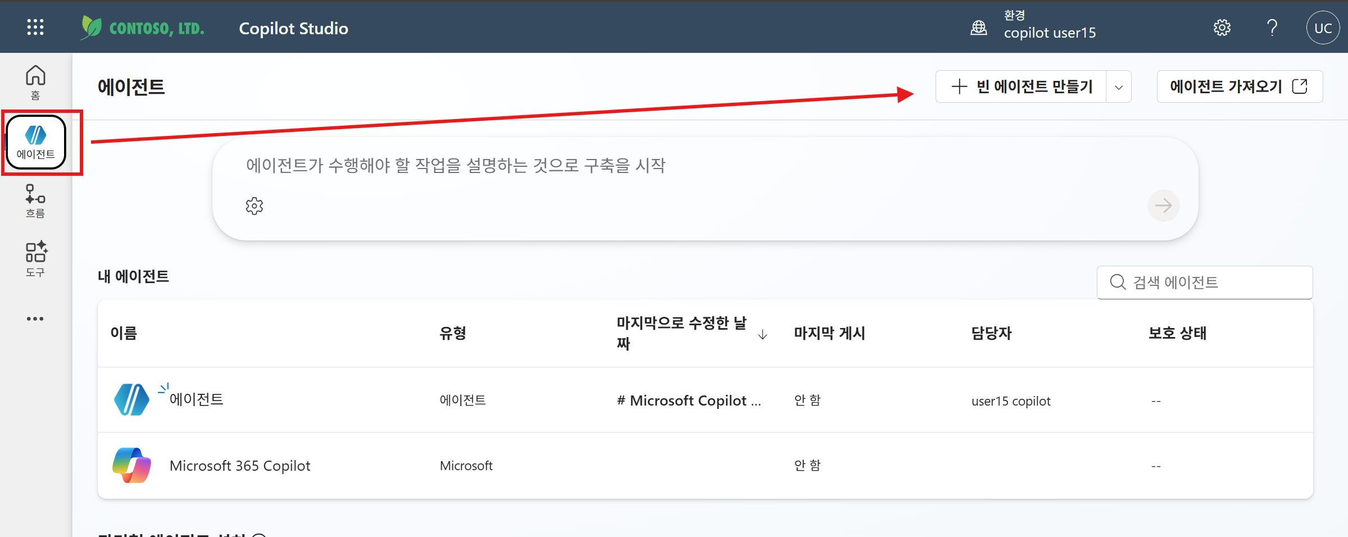The width and height of the screenshot is (1348, 537).
Task: Click # Microsoft Copilot ... cell
Action: click(x=689, y=401)
